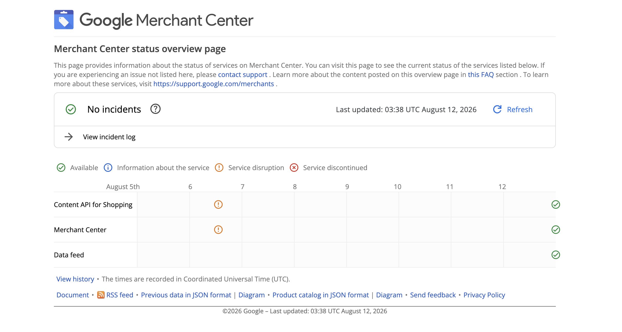Click the Available legend label
The width and height of the screenshot is (622, 332).
(84, 168)
